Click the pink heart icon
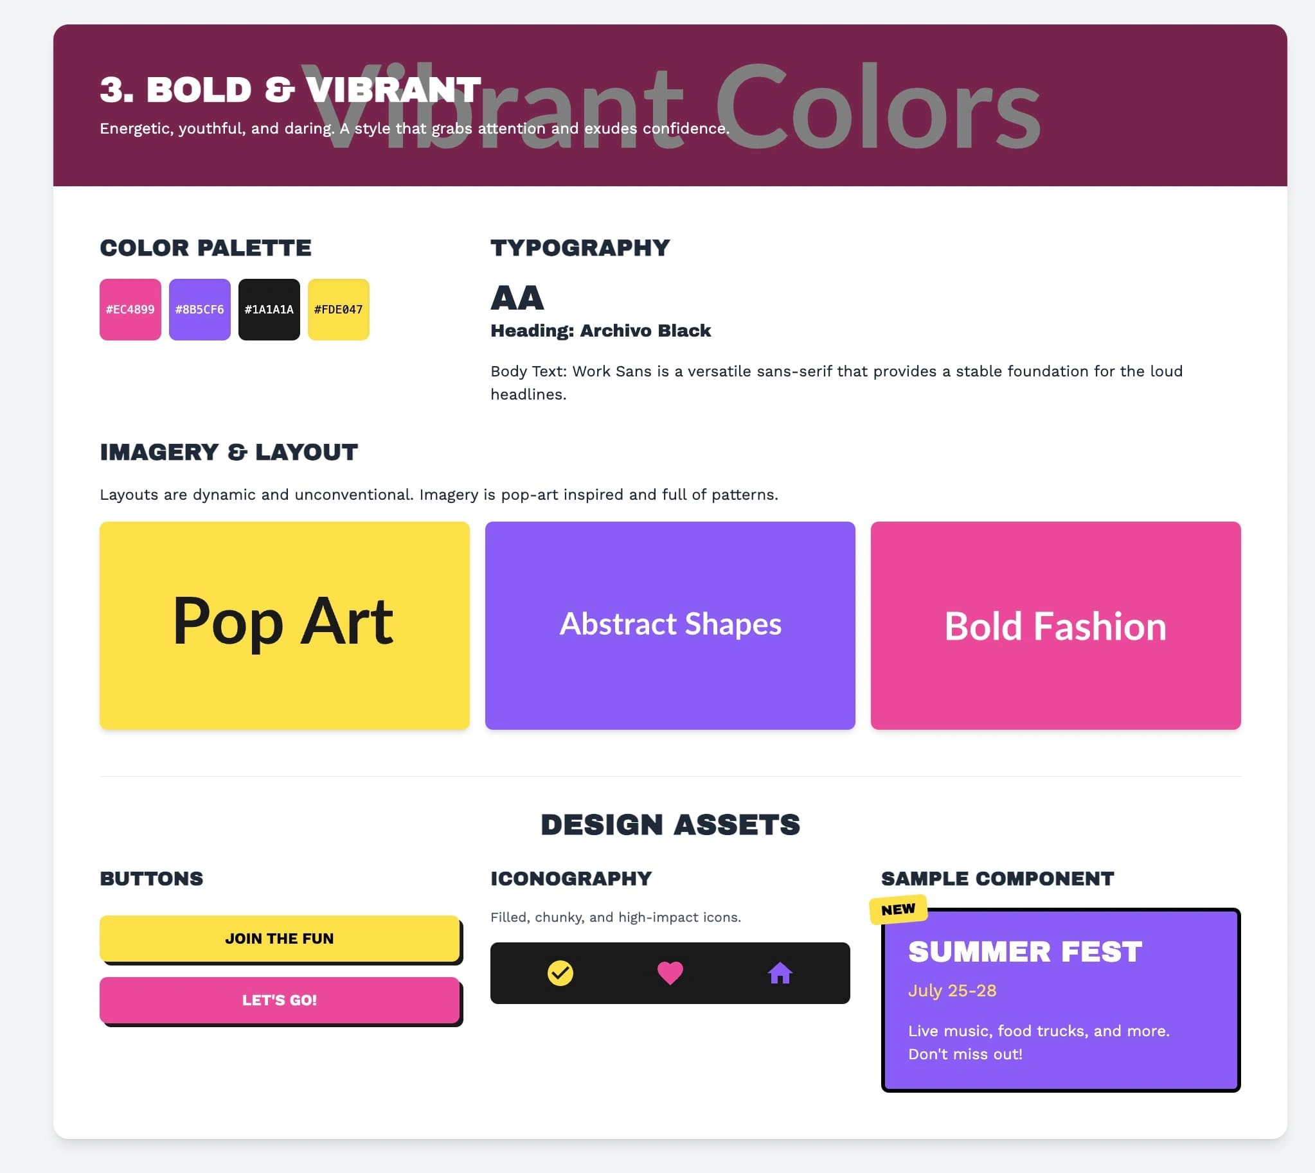 tap(670, 973)
